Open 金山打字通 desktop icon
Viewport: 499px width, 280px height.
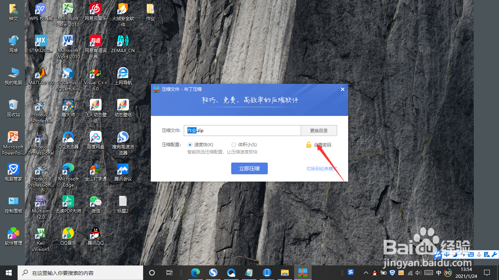[x=96, y=172]
